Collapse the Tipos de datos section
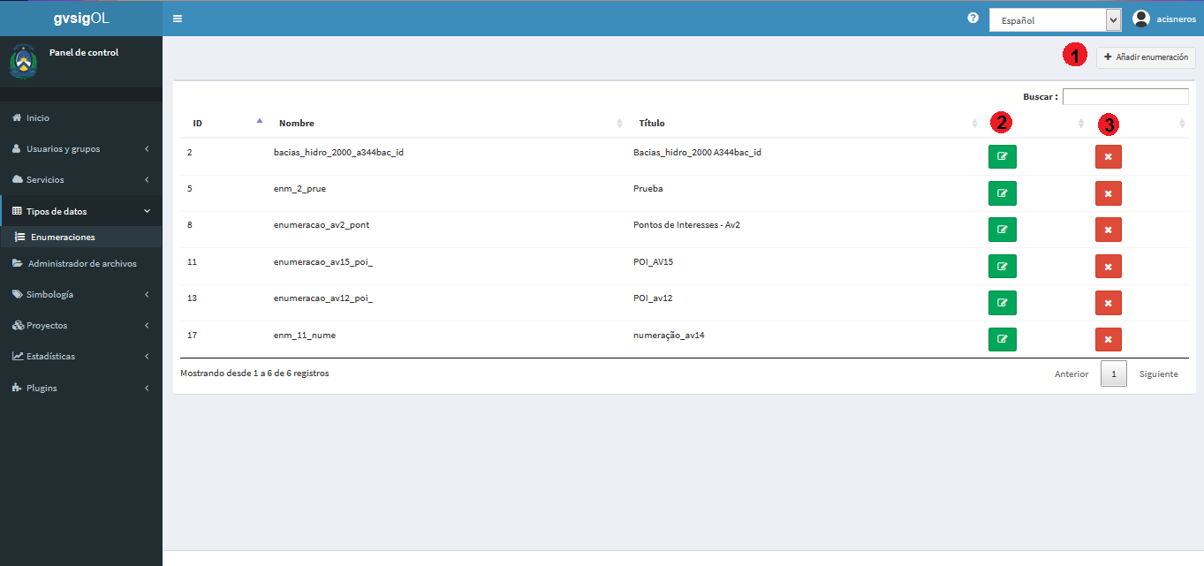 tap(81, 211)
